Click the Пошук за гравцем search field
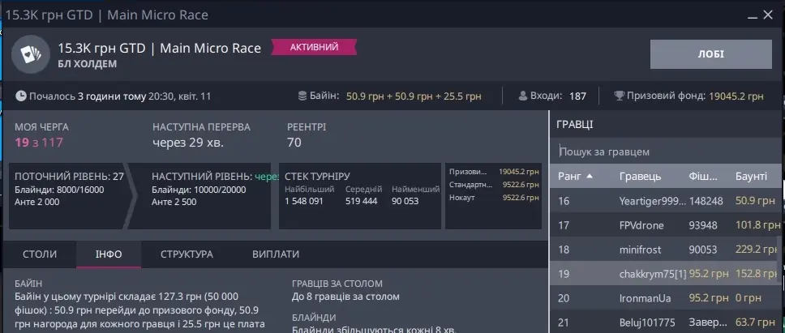The width and height of the screenshot is (785, 333). click(665, 152)
